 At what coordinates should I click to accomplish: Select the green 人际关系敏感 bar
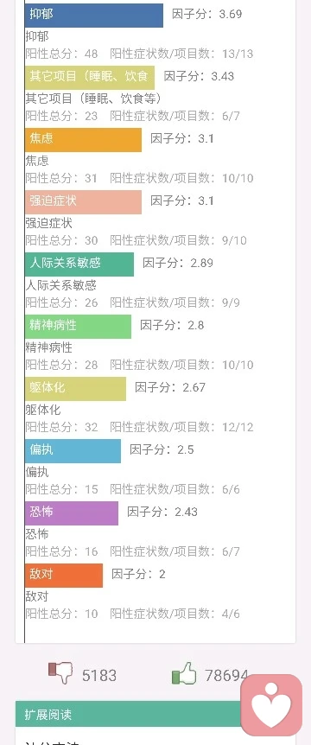click(79, 264)
